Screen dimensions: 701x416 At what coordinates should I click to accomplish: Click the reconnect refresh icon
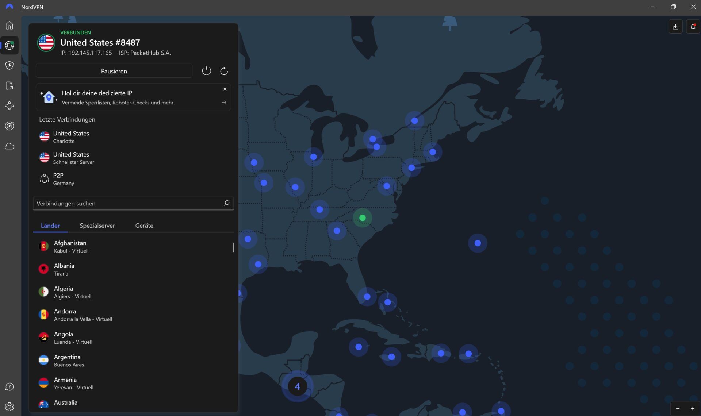point(224,71)
